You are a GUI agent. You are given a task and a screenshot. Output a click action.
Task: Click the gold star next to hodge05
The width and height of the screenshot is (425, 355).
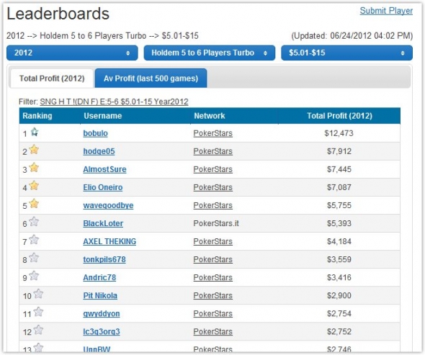point(34,150)
